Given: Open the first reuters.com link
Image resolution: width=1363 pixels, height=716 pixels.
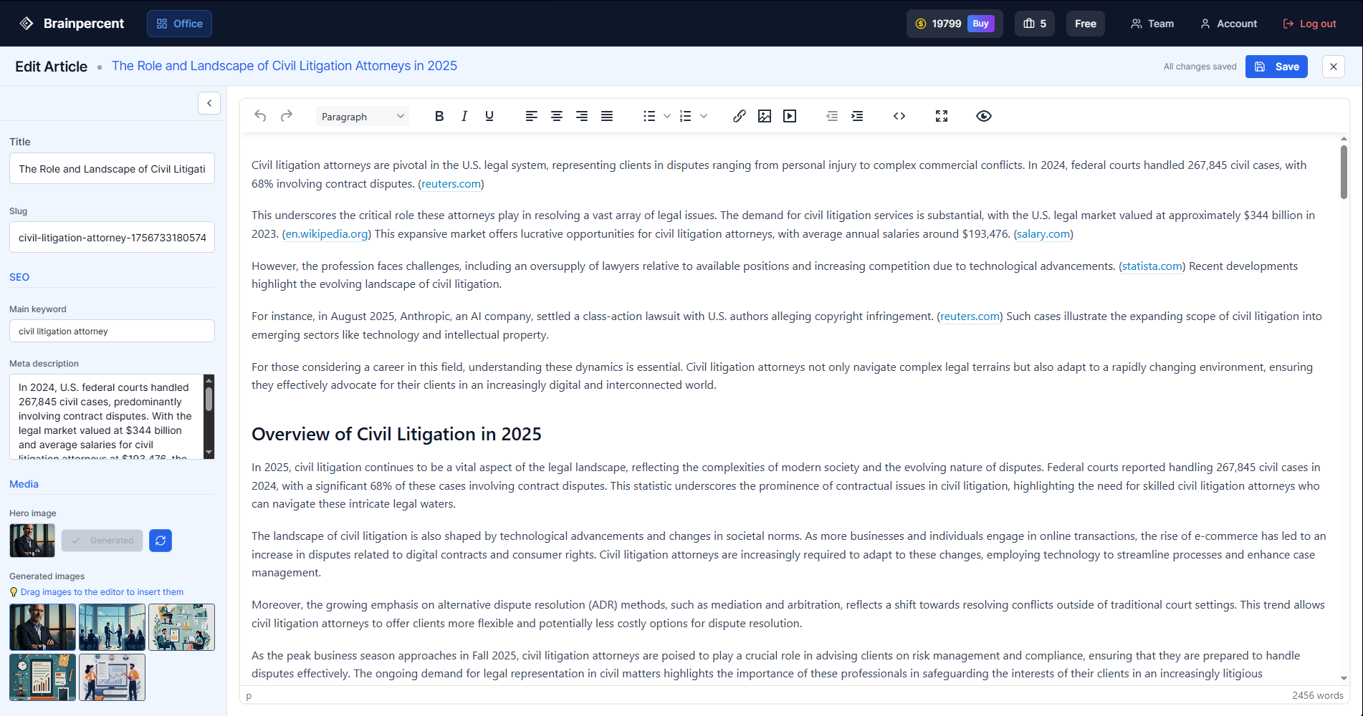Looking at the screenshot, I should point(451,184).
